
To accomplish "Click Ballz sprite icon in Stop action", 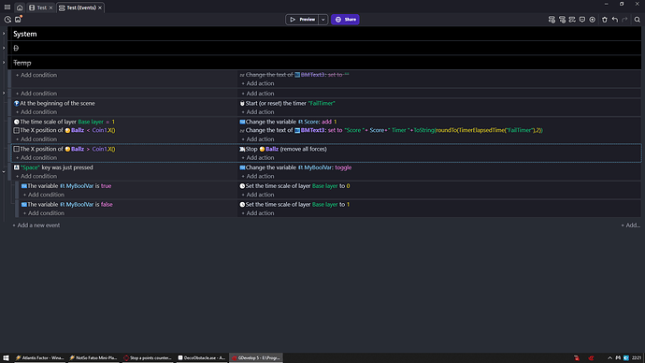I will pos(262,149).
